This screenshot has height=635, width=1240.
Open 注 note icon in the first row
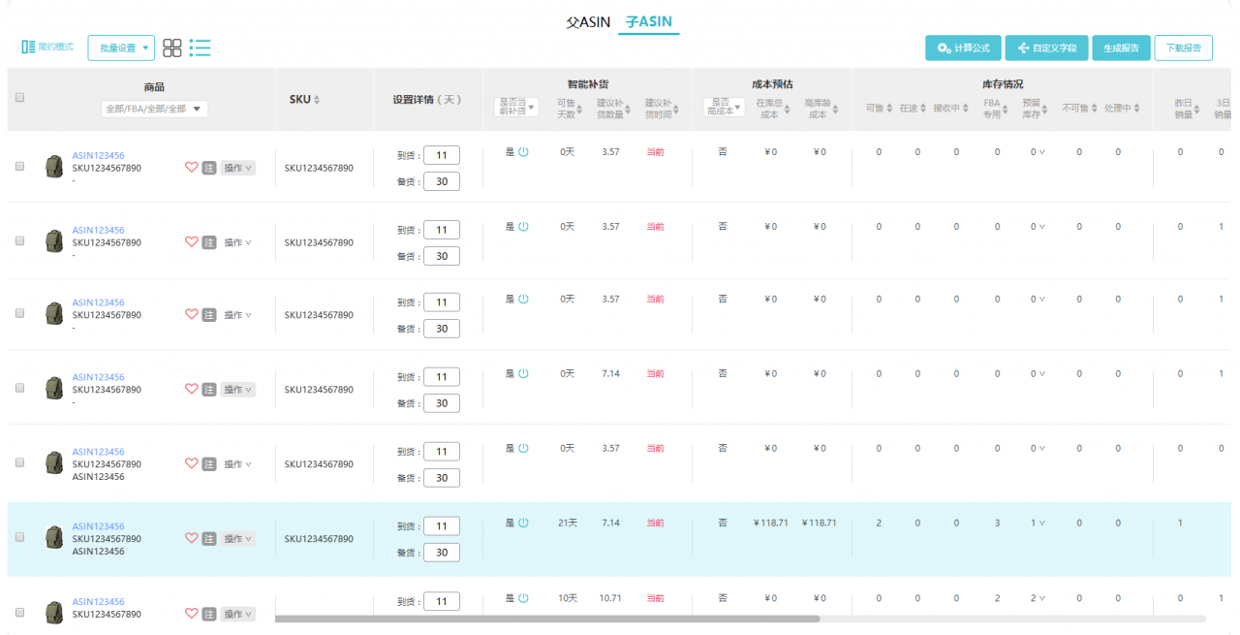click(208, 168)
